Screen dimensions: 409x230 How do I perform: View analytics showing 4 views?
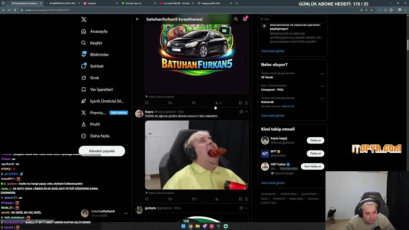[x=218, y=103]
